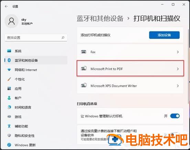This screenshot has height=150, width=190.
Task: Click the 网络和 Internet wifi icon
Action: pos(9,70)
